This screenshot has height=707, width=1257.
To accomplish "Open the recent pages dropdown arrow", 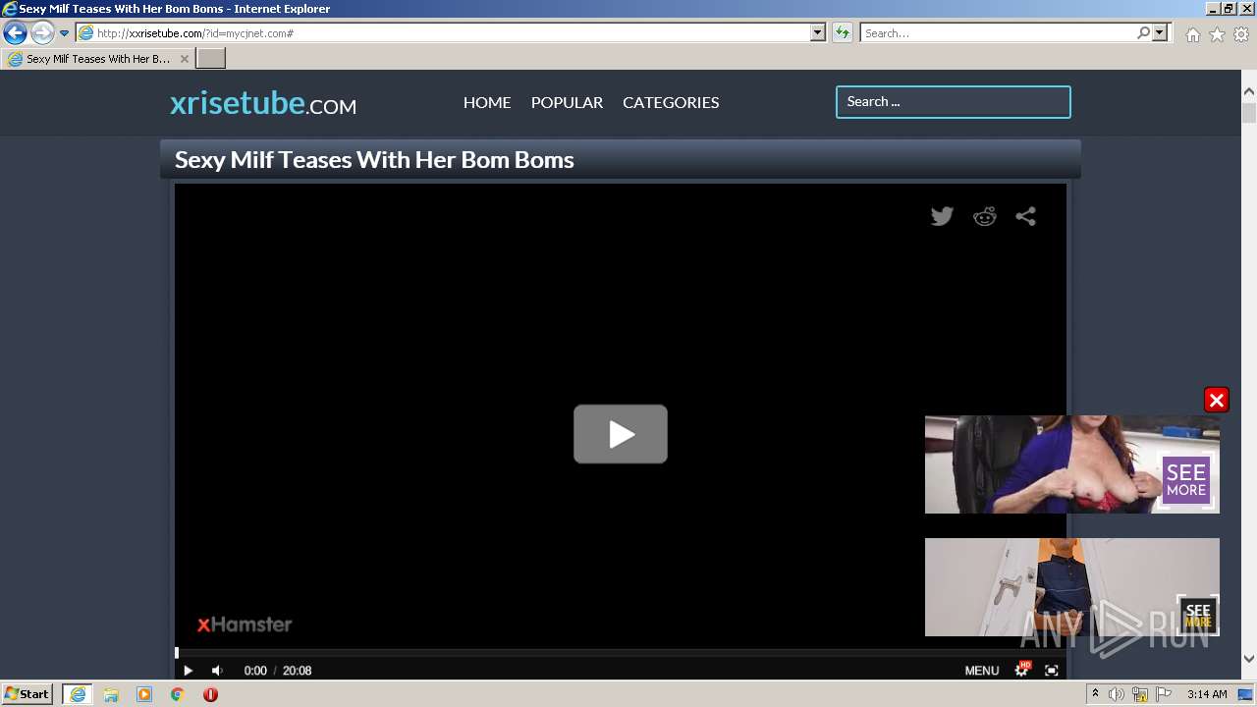I will [x=65, y=33].
